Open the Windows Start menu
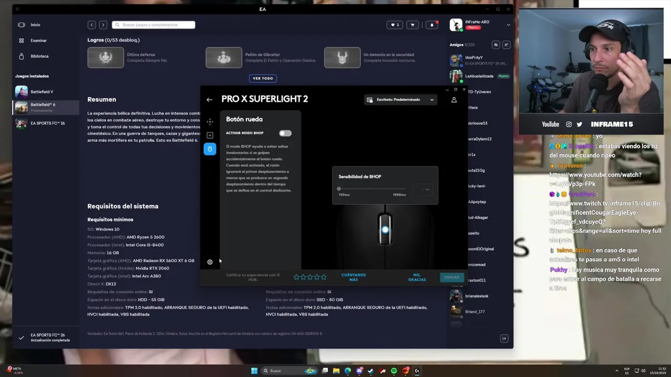Image resolution: width=671 pixels, height=377 pixels. click(254, 371)
